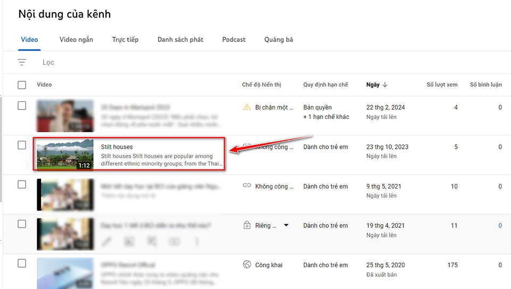Go to the Podcast tab
Viewport: 511px width, 289px height.
pyautogui.click(x=234, y=40)
